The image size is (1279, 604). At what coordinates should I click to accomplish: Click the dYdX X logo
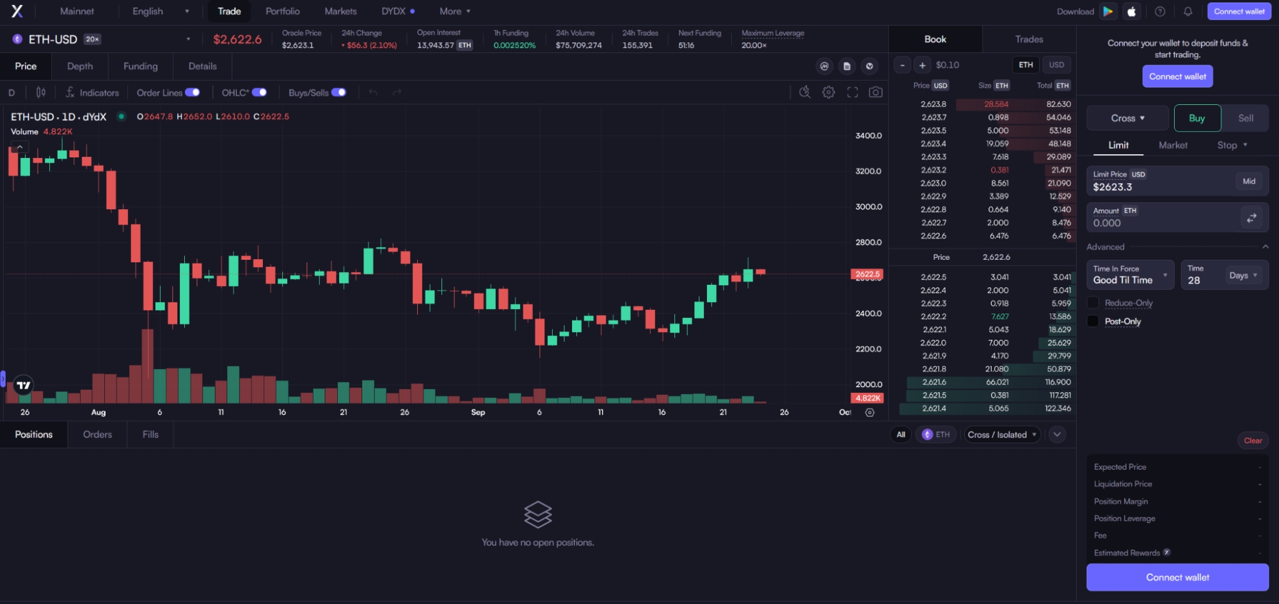click(x=17, y=11)
